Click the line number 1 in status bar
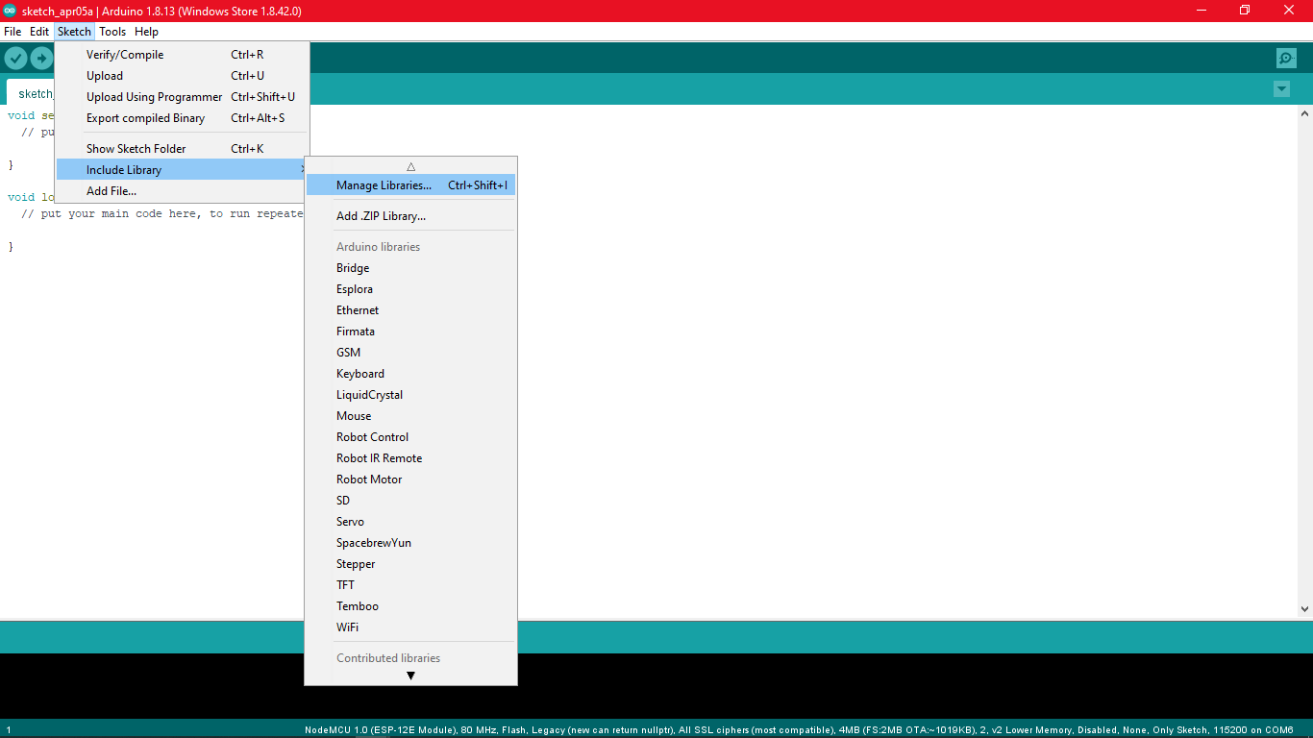The image size is (1313, 738). click(9, 730)
